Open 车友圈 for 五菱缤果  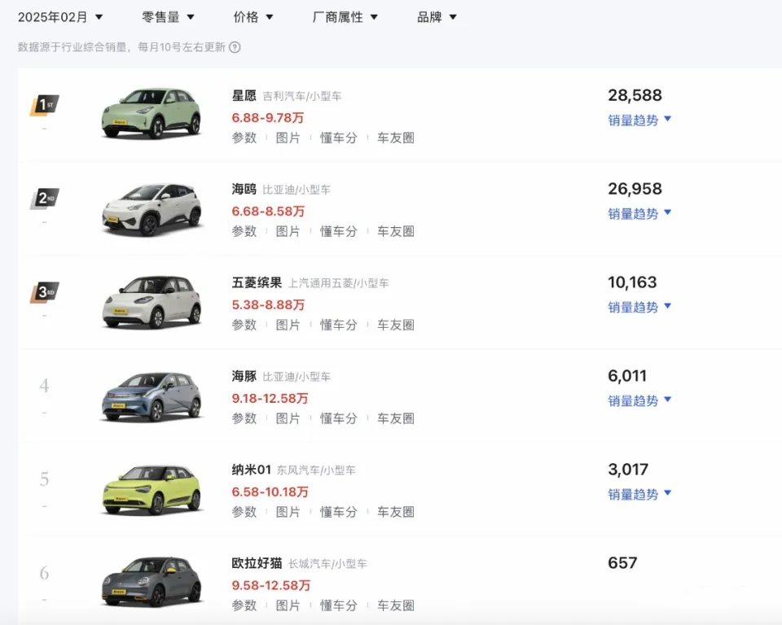pyautogui.click(x=396, y=326)
